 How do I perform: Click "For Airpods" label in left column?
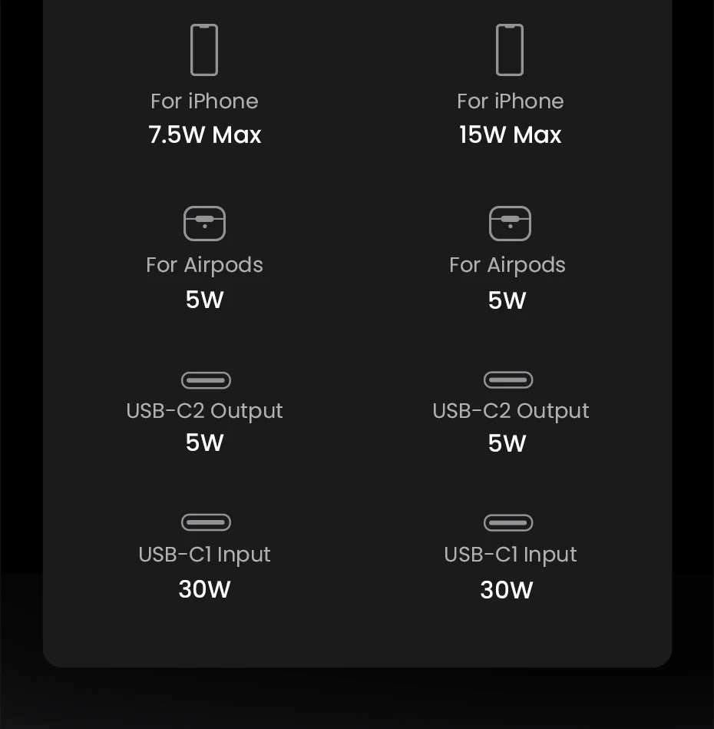click(204, 265)
